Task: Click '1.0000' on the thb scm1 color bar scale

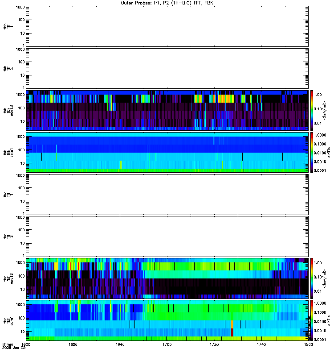Action: (x=320, y=135)
